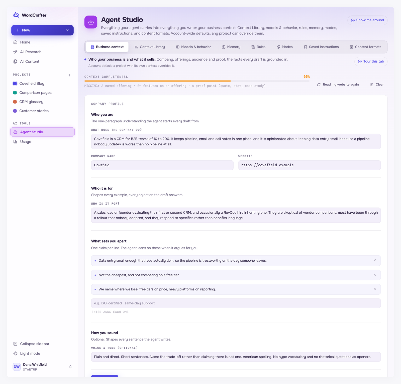Focus the new claim input field

tap(236, 303)
